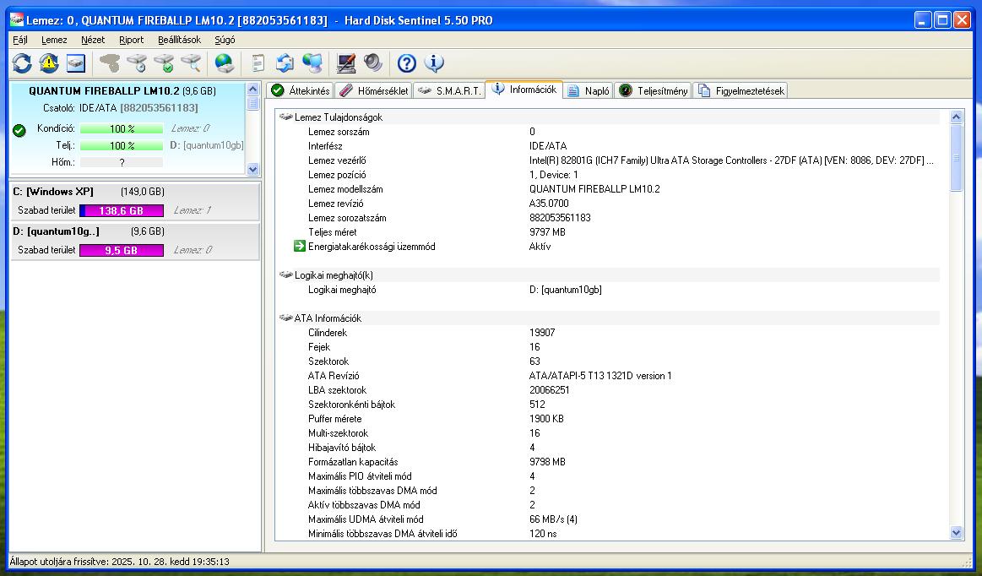
Task: Open the Lemez menu
Action: pos(54,40)
